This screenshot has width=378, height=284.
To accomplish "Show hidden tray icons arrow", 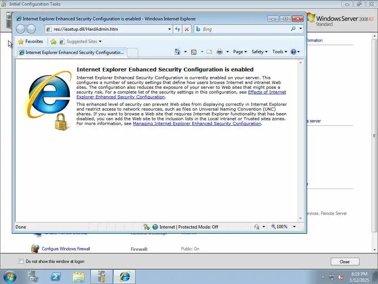I will 323,277.
